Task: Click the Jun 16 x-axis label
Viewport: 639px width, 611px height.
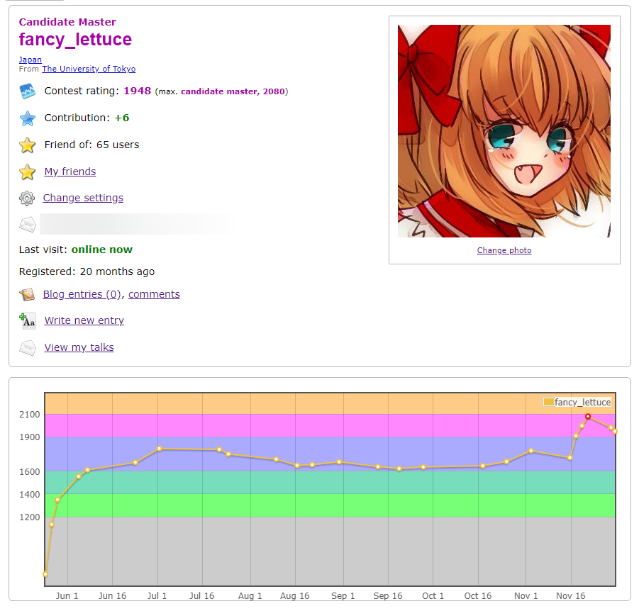Action: tap(113, 596)
